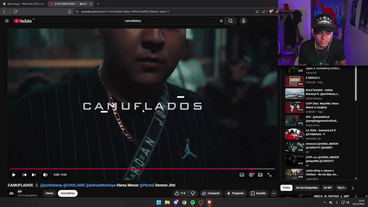The height and width of the screenshot is (207, 368).
Task: Skip to previous video in playlist
Action: point(24,175)
